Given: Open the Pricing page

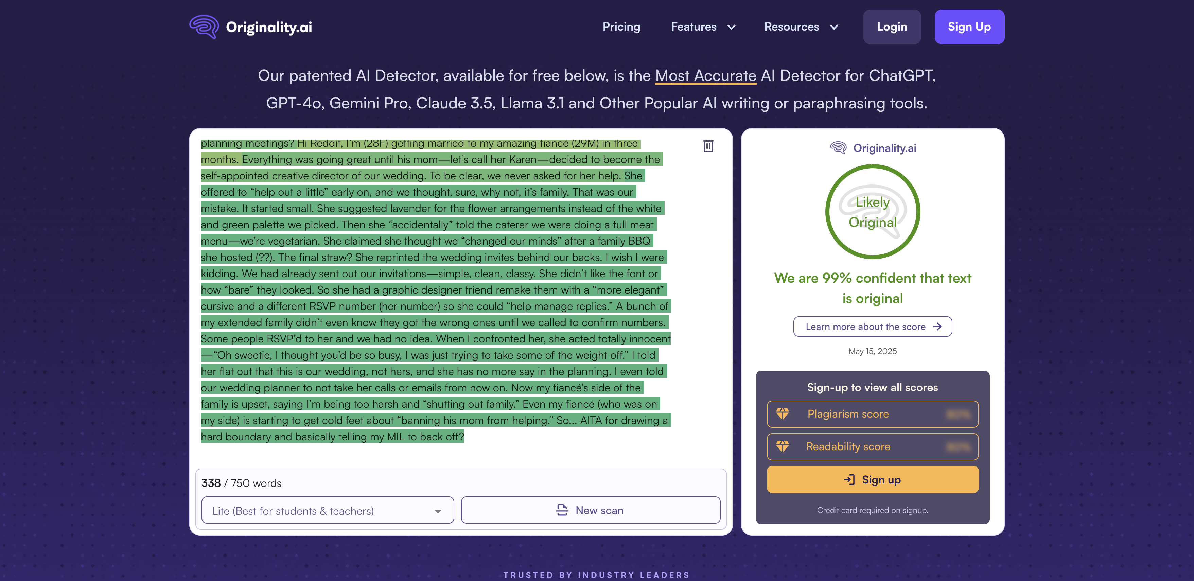Looking at the screenshot, I should click(621, 27).
